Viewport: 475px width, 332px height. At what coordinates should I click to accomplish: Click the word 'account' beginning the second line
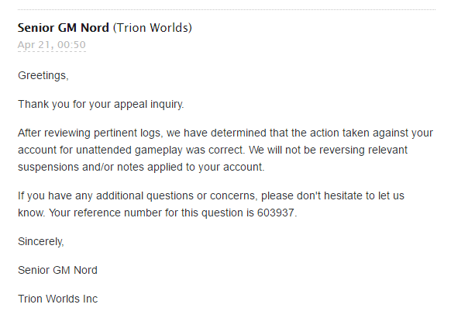coord(37,150)
